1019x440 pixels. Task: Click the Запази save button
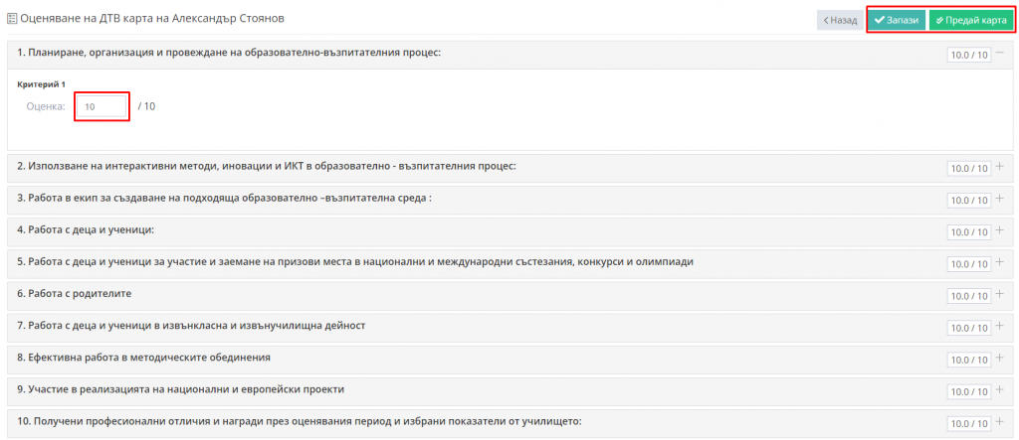point(897,20)
